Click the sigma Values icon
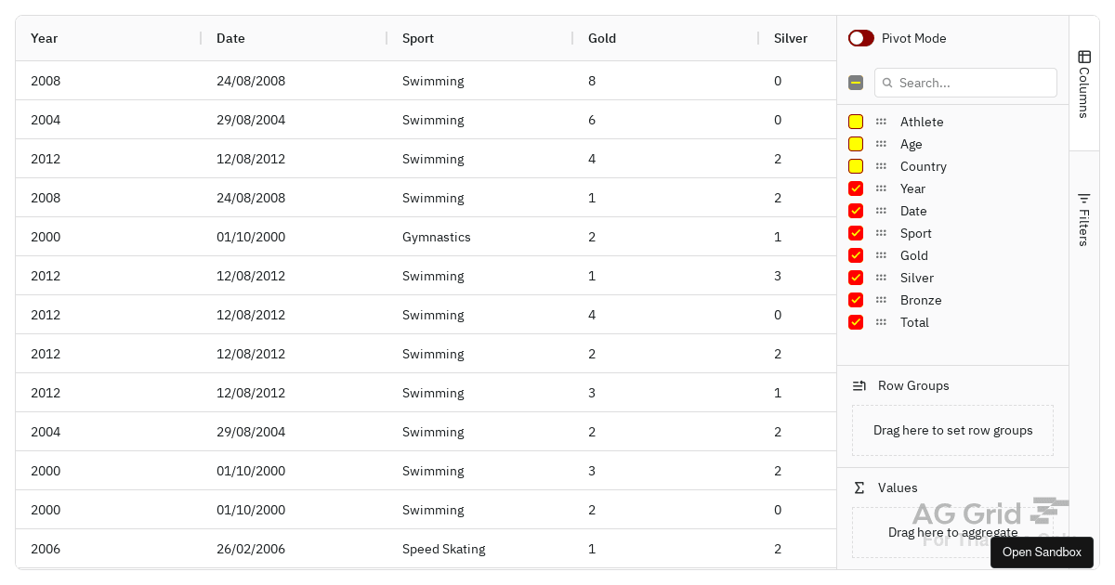The width and height of the screenshot is (1115, 585). click(x=859, y=487)
